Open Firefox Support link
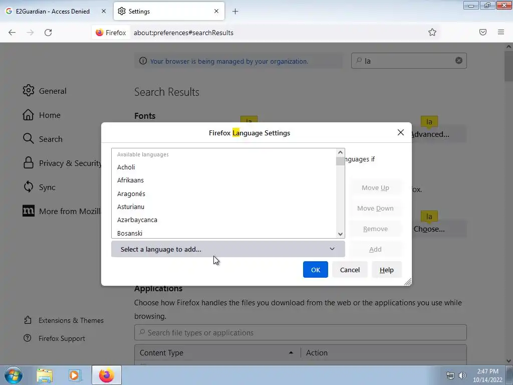The width and height of the screenshot is (513, 385). [x=54, y=338]
